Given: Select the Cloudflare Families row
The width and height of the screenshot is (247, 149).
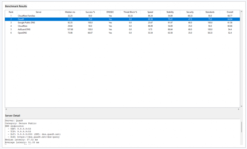Looking at the screenshot, I should [x=122, y=16].
